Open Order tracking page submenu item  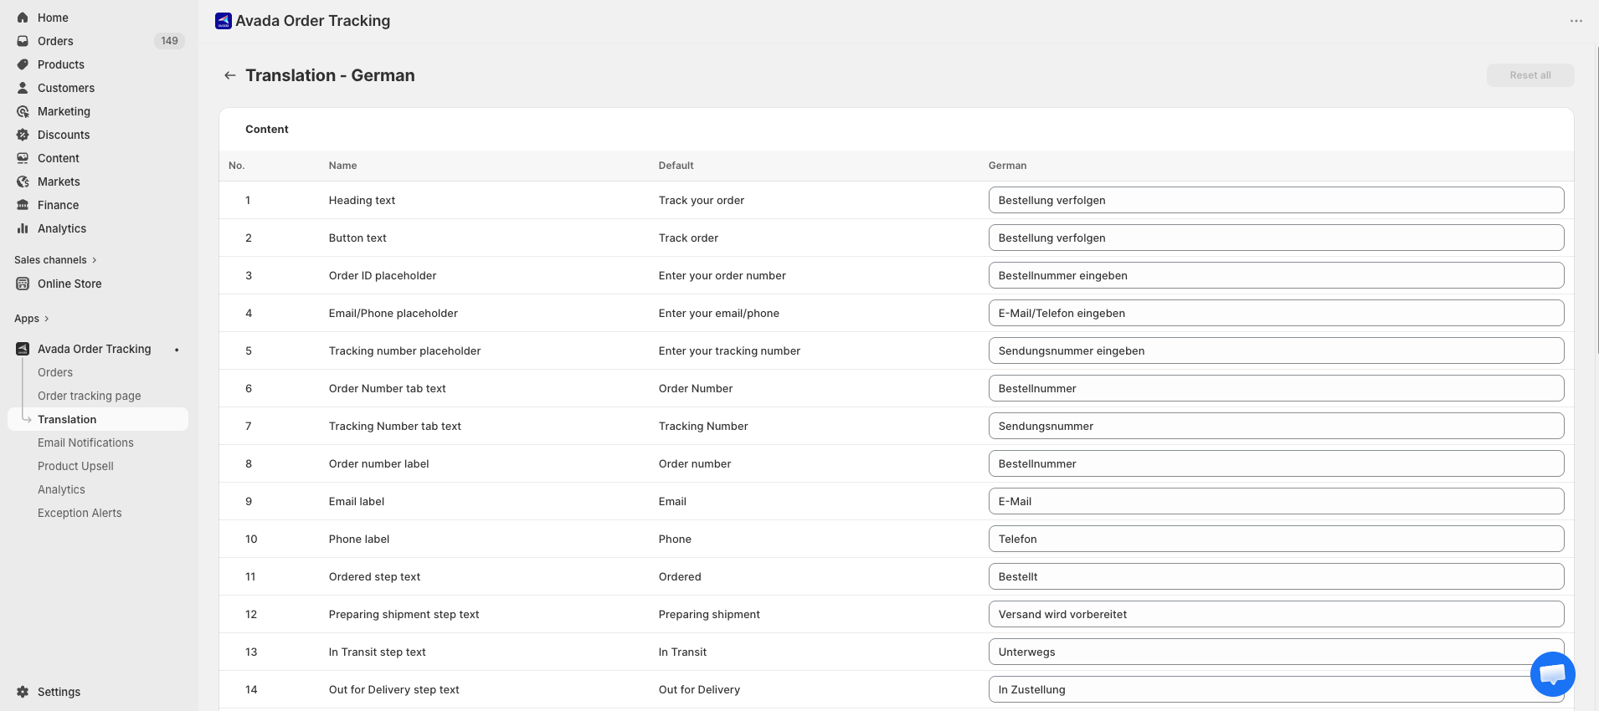pos(90,396)
